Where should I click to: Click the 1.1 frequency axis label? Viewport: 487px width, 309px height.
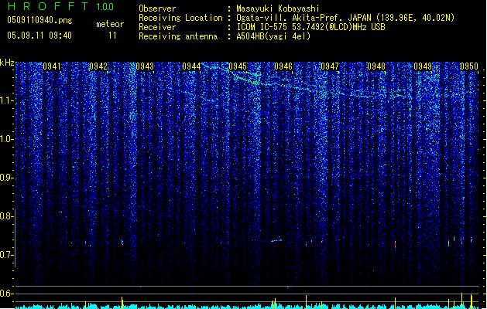pyautogui.click(x=6, y=100)
